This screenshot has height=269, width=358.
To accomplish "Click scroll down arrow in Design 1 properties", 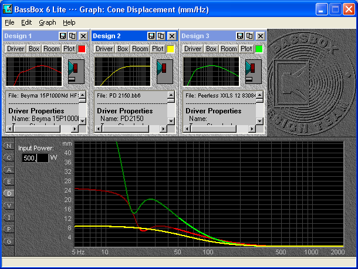I will (x=82, y=121).
